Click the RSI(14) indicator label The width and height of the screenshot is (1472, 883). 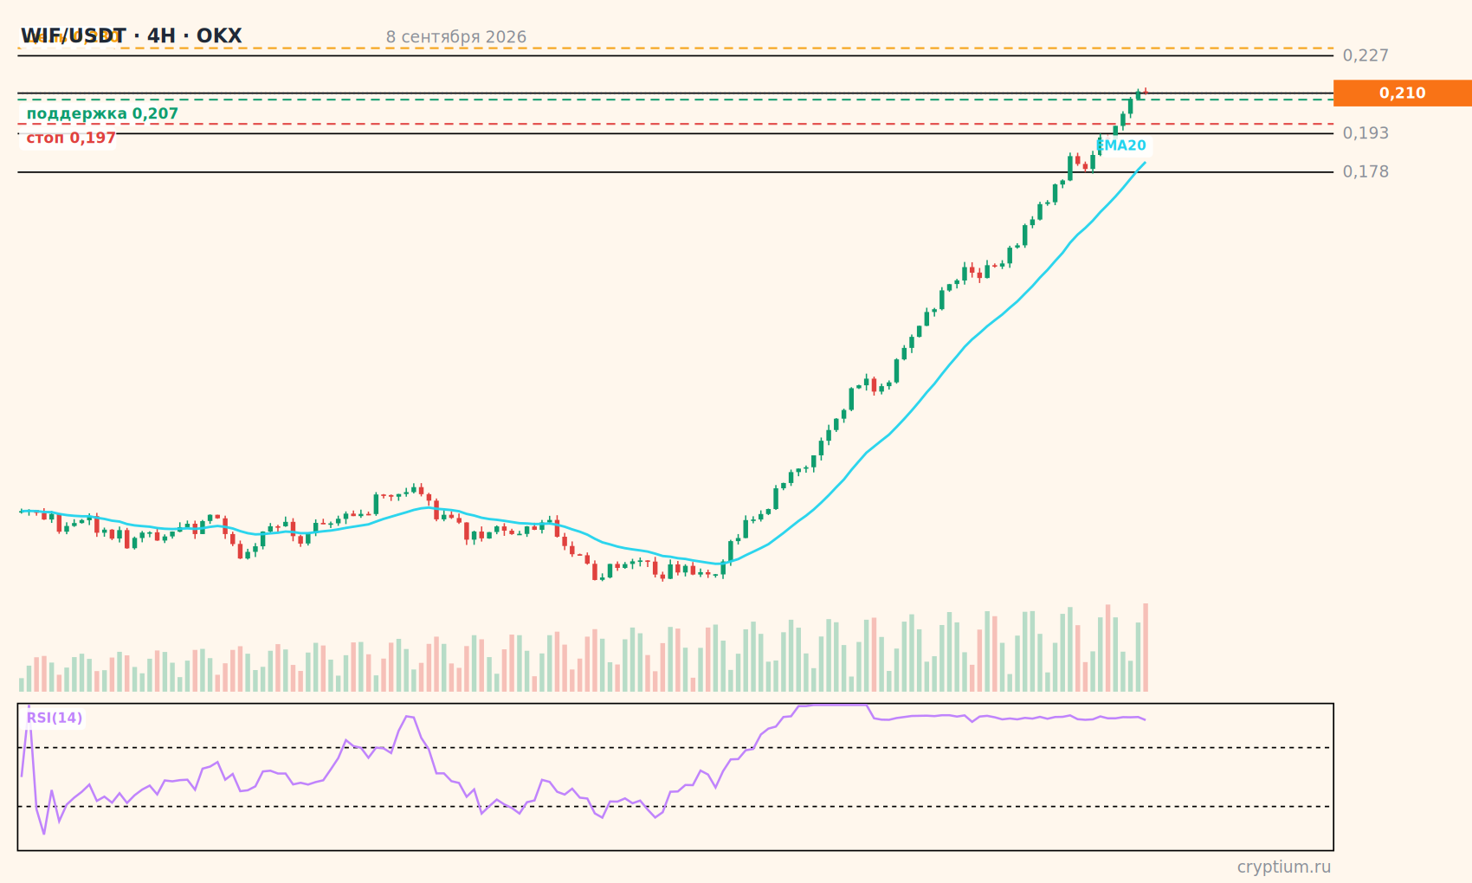click(55, 719)
